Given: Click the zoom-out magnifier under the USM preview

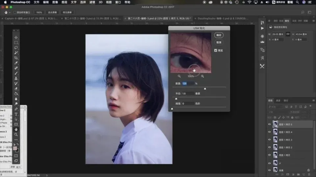Looking at the screenshot, I should pyautogui.click(x=179, y=76).
